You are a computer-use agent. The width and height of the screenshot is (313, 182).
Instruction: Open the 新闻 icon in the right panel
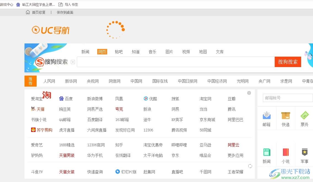(x=266, y=152)
